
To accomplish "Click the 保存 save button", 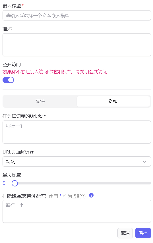I will tap(143, 233).
